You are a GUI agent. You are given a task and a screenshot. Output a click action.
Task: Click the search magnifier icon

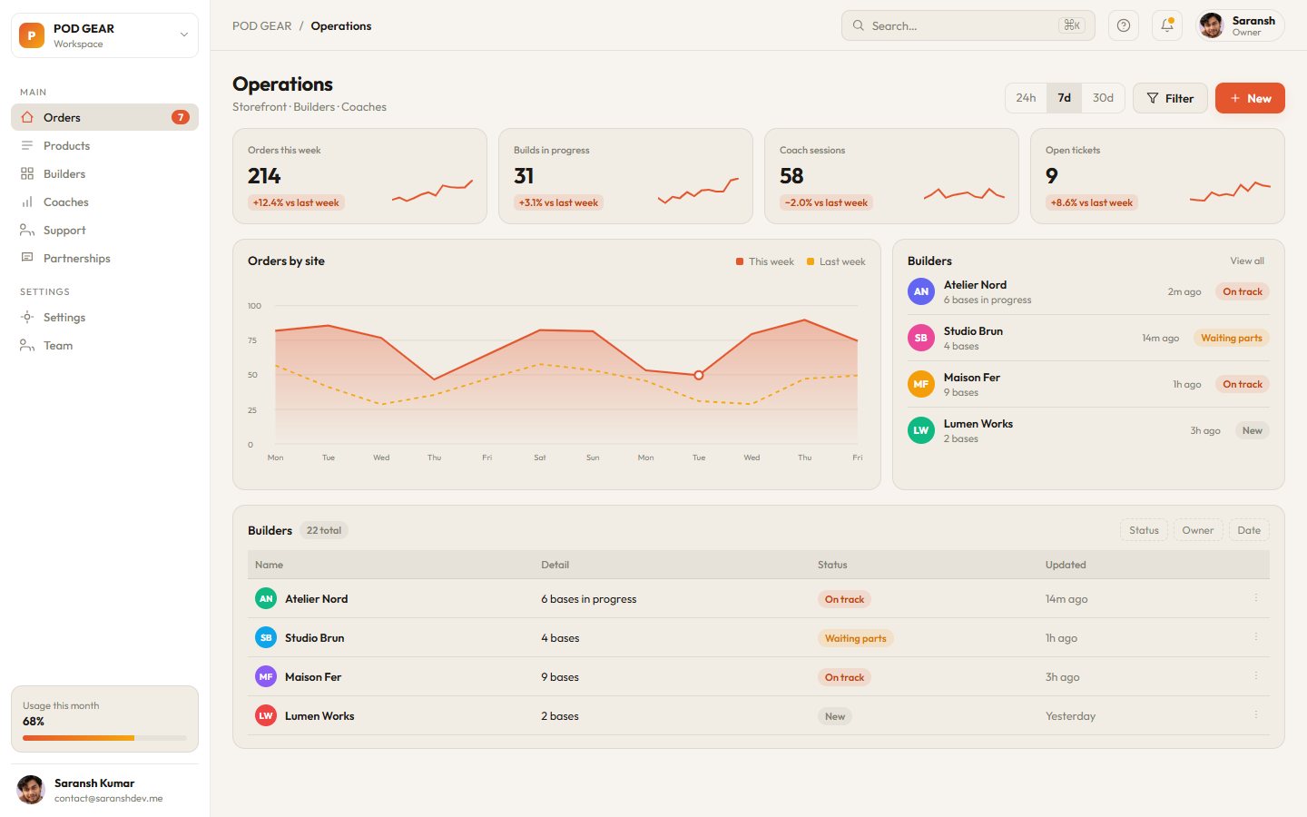point(858,25)
